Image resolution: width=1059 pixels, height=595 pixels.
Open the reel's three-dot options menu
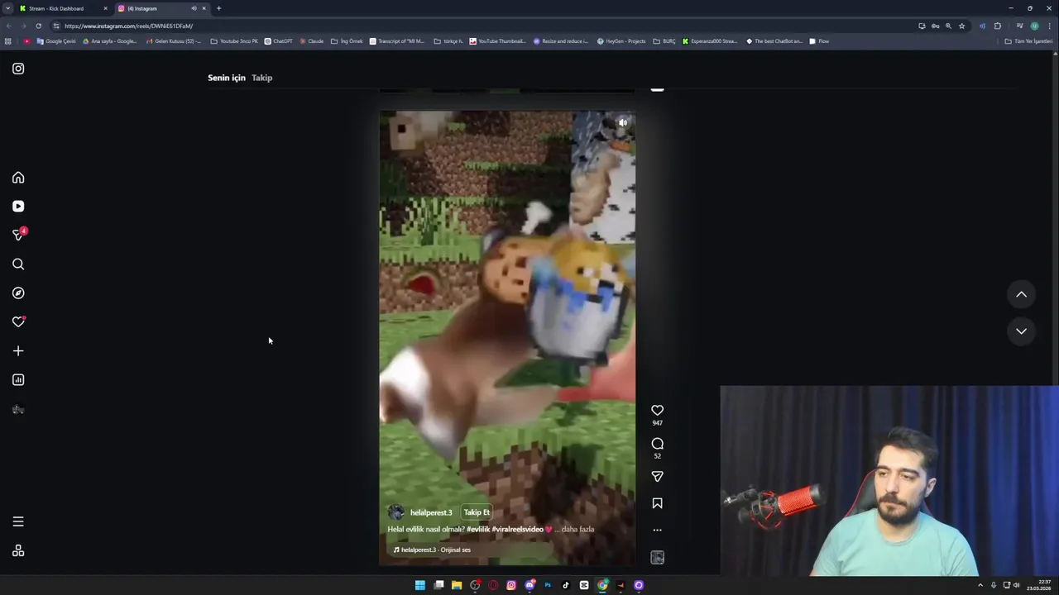[x=657, y=531]
